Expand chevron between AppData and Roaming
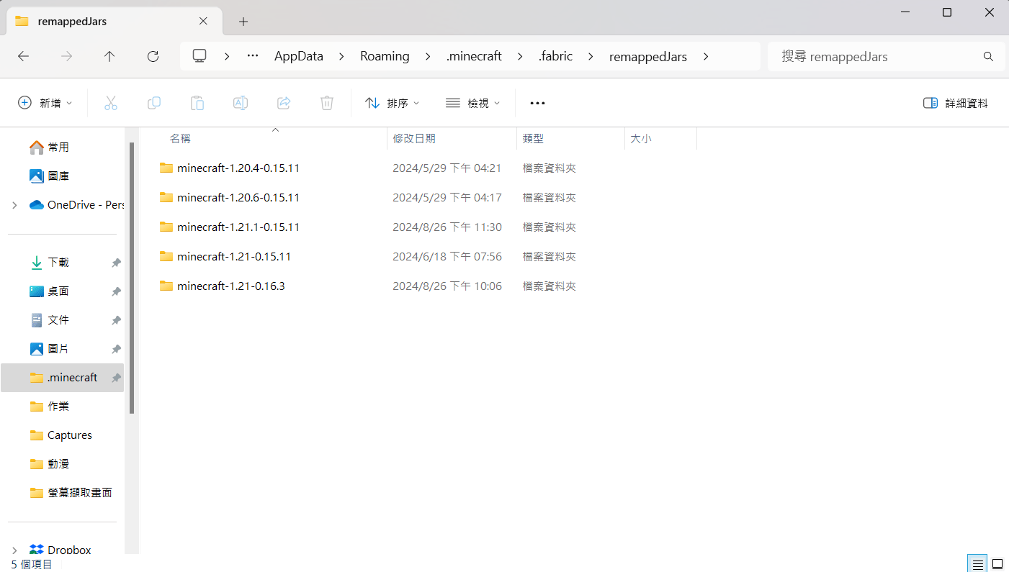1009x572 pixels. [x=342, y=56]
